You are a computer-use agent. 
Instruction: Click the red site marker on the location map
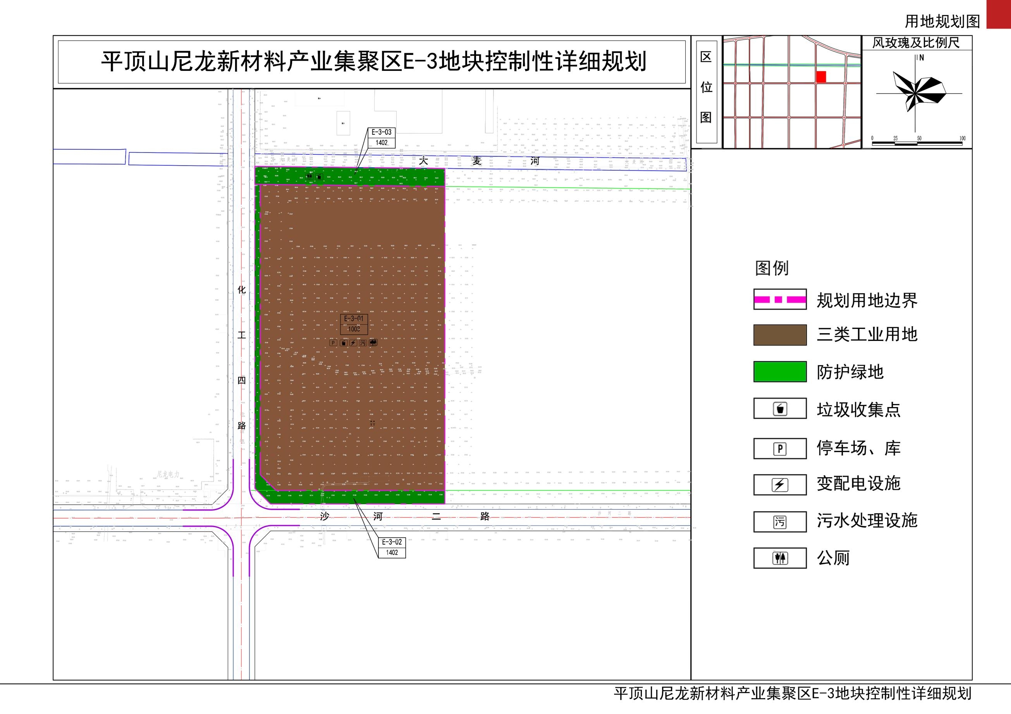coord(821,77)
